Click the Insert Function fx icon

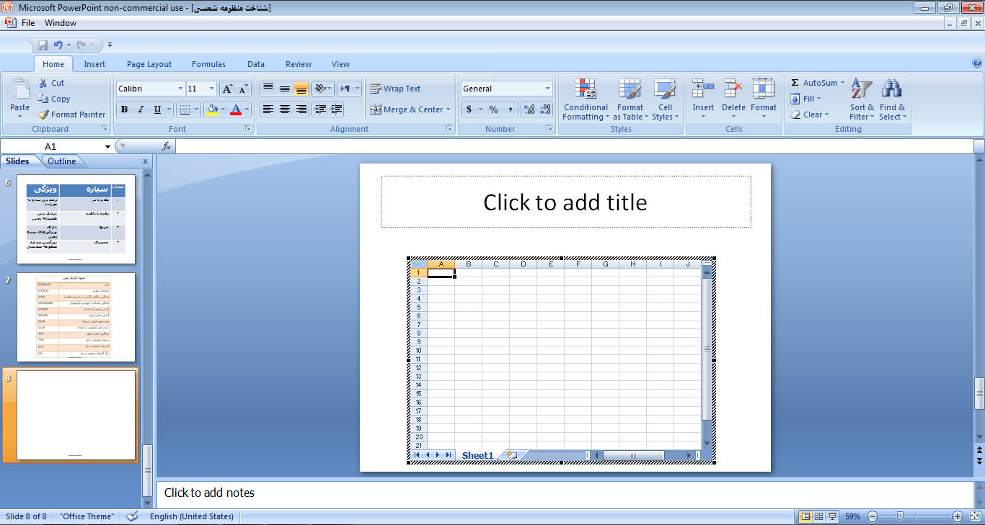click(x=167, y=146)
